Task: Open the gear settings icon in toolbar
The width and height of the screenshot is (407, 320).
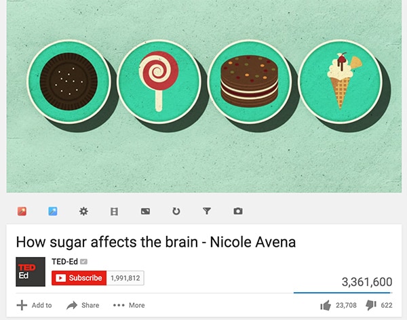Action: tap(83, 212)
